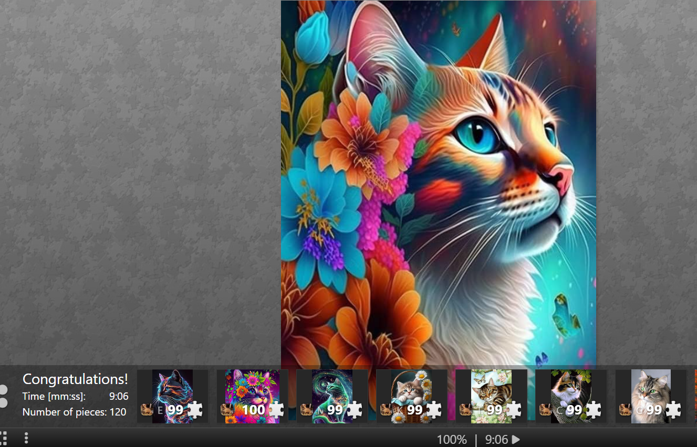The width and height of the screenshot is (697, 447).
Task: Click author avatar on basket kitten thumbnail
Action: pos(386,410)
